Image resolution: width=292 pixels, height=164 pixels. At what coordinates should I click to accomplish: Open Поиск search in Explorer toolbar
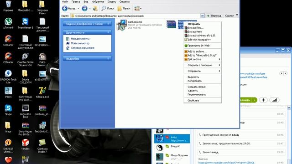click(x=108, y=8)
